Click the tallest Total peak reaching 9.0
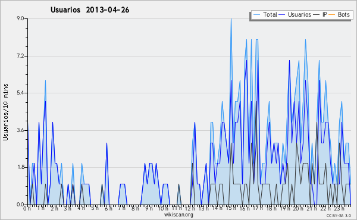This screenshot has width=357, height=220. (231, 19)
